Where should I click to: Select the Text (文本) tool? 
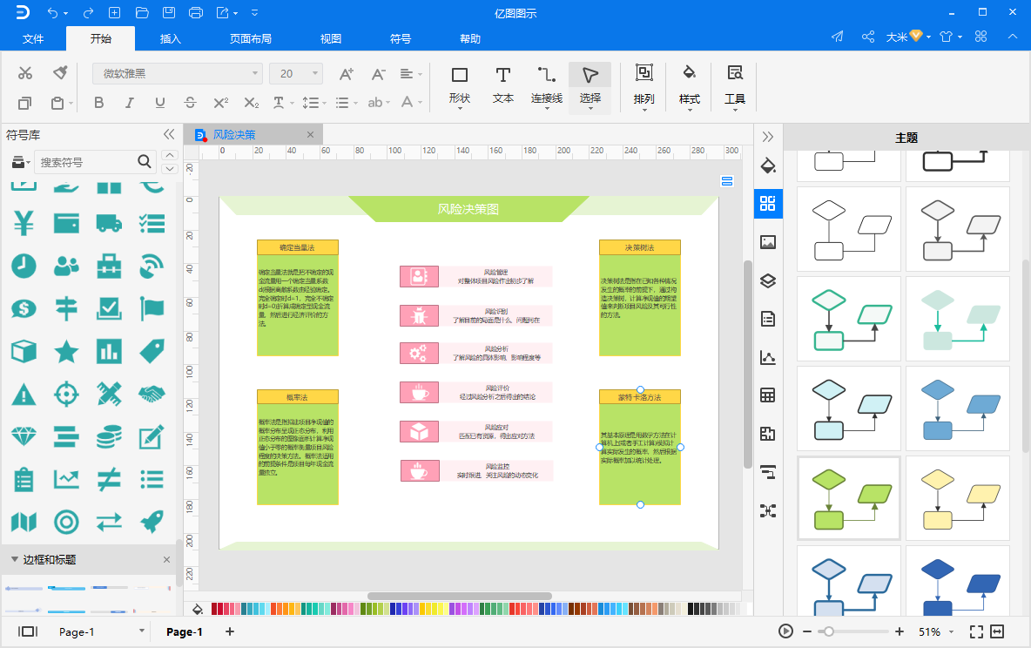coord(502,84)
